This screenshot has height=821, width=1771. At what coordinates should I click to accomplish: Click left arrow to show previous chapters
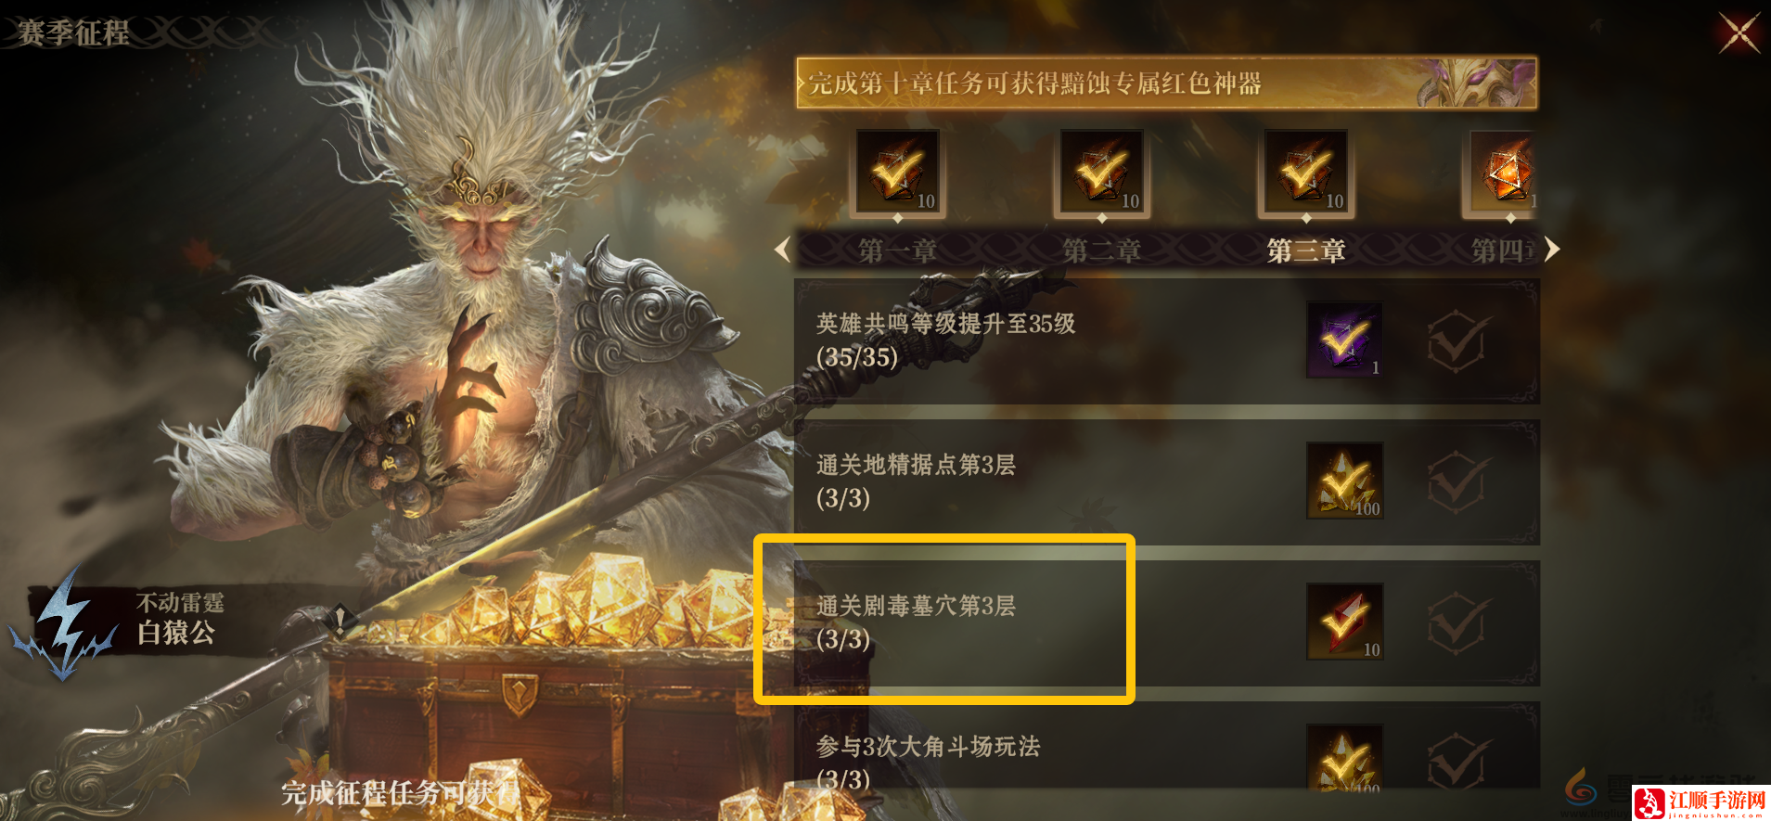coord(782,249)
